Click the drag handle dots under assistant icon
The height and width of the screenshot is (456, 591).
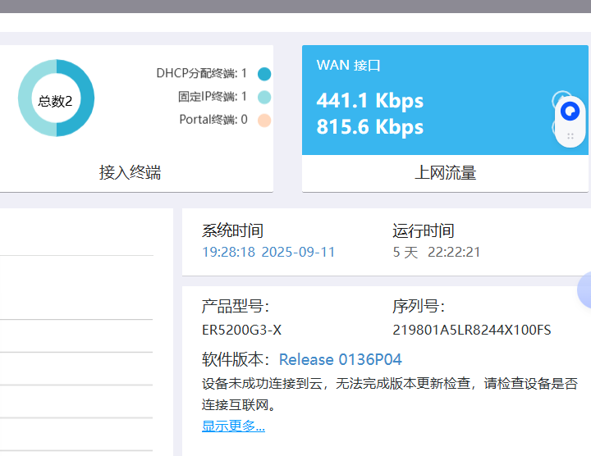tap(570, 136)
